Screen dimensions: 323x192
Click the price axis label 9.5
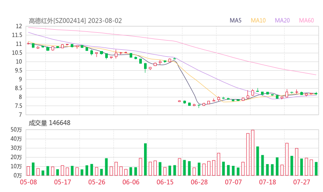pos(18,70)
